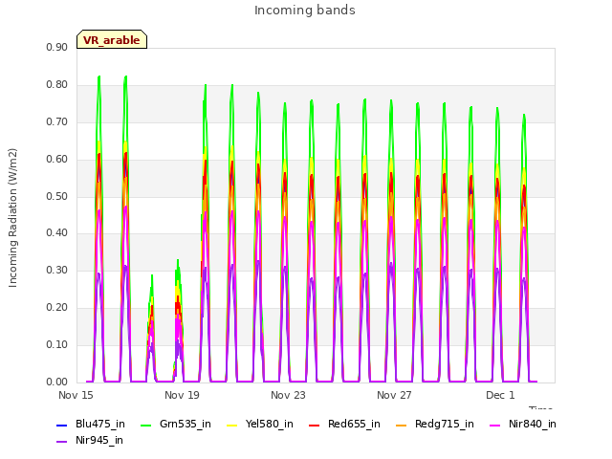Click the 0.60 y-axis tick label

[x=56, y=160]
